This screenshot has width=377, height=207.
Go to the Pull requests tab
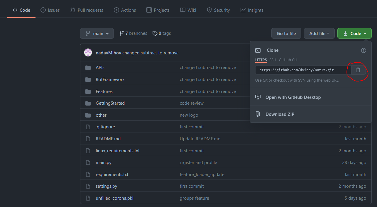pyautogui.click(x=87, y=10)
